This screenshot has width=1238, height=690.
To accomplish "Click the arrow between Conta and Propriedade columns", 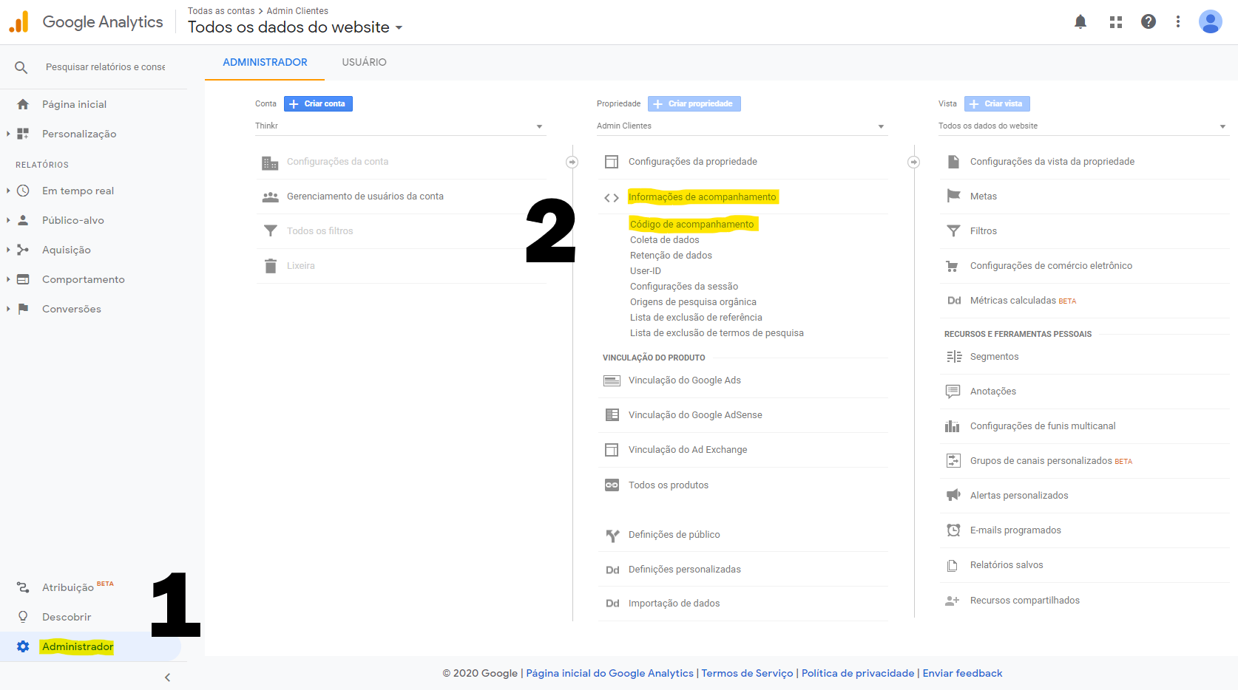I will [572, 162].
